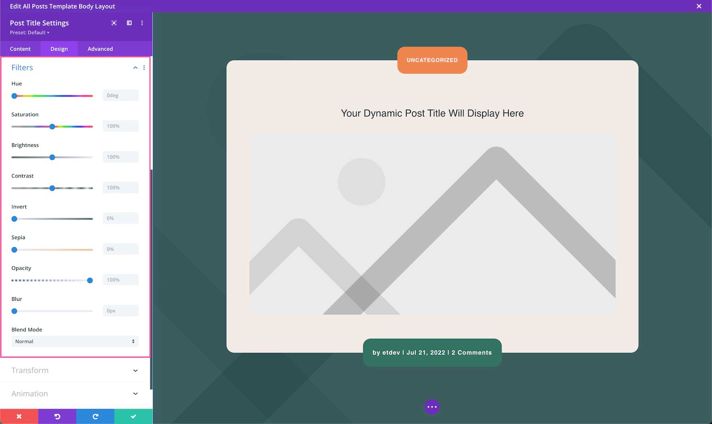Open the purple ellipsis button below the post preview
712x424 pixels.
[x=432, y=407]
